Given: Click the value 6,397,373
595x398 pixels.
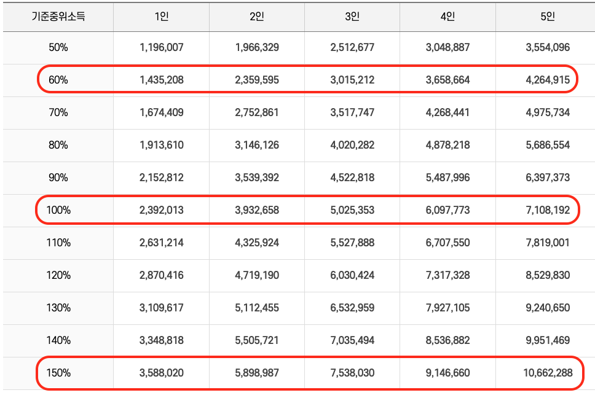Looking at the screenshot, I should pyautogui.click(x=548, y=178).
